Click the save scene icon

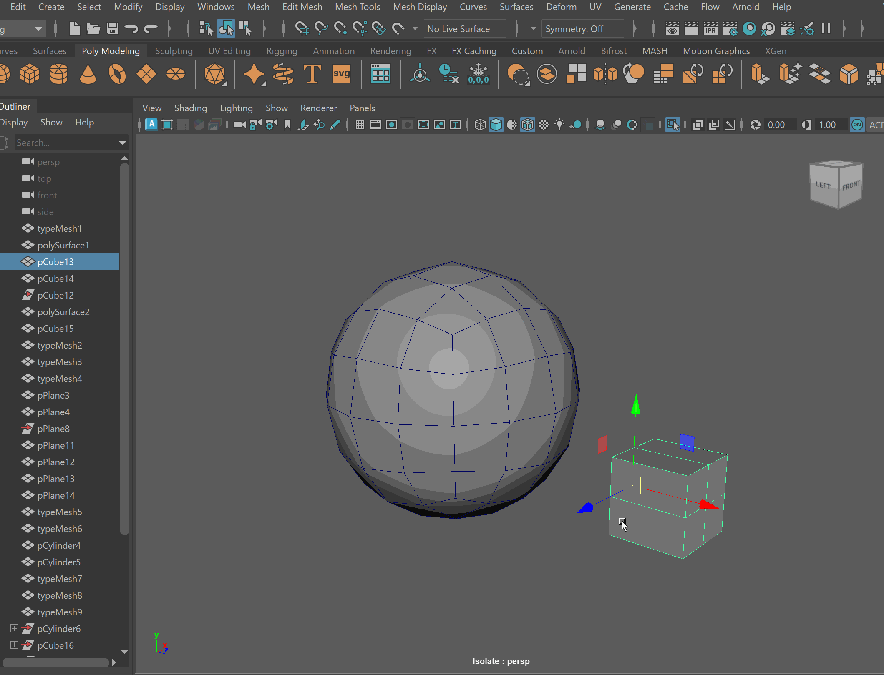coord(112,29)
